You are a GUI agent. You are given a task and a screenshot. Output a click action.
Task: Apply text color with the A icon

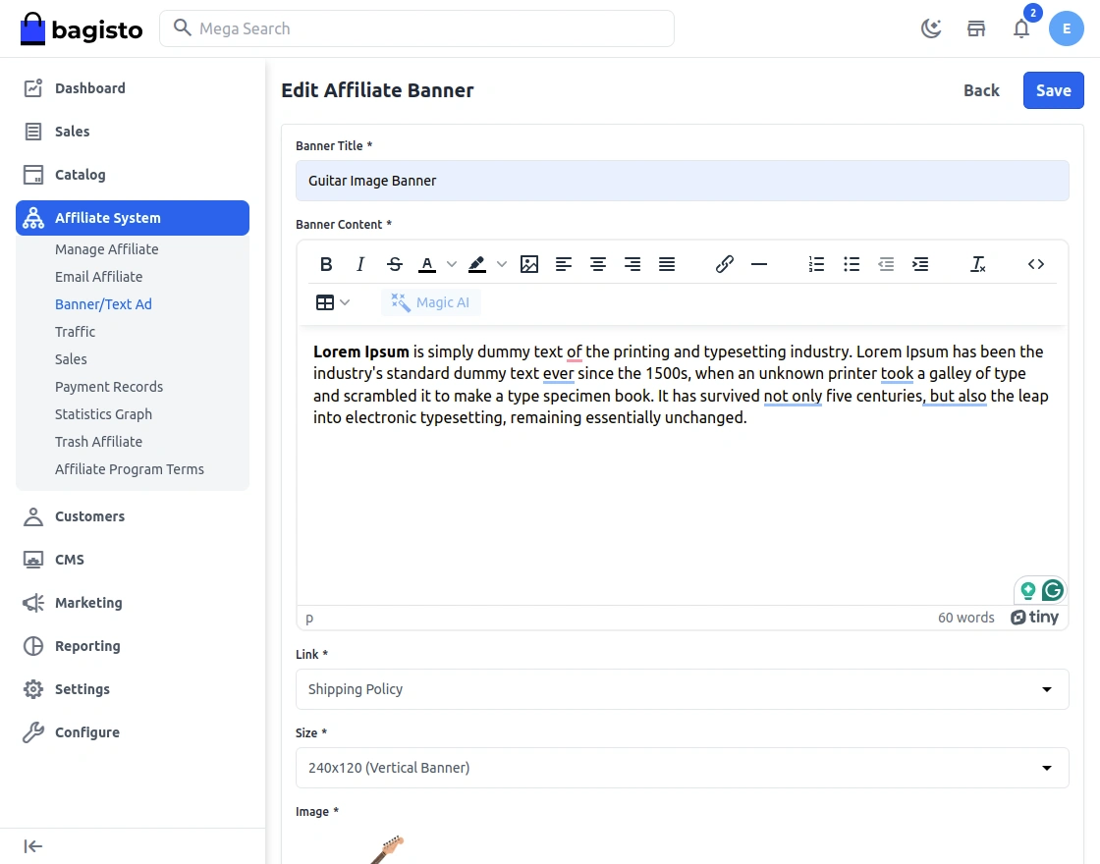[x=426, y=264]
